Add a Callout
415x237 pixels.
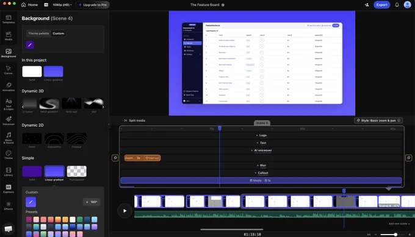coord(261,173)
